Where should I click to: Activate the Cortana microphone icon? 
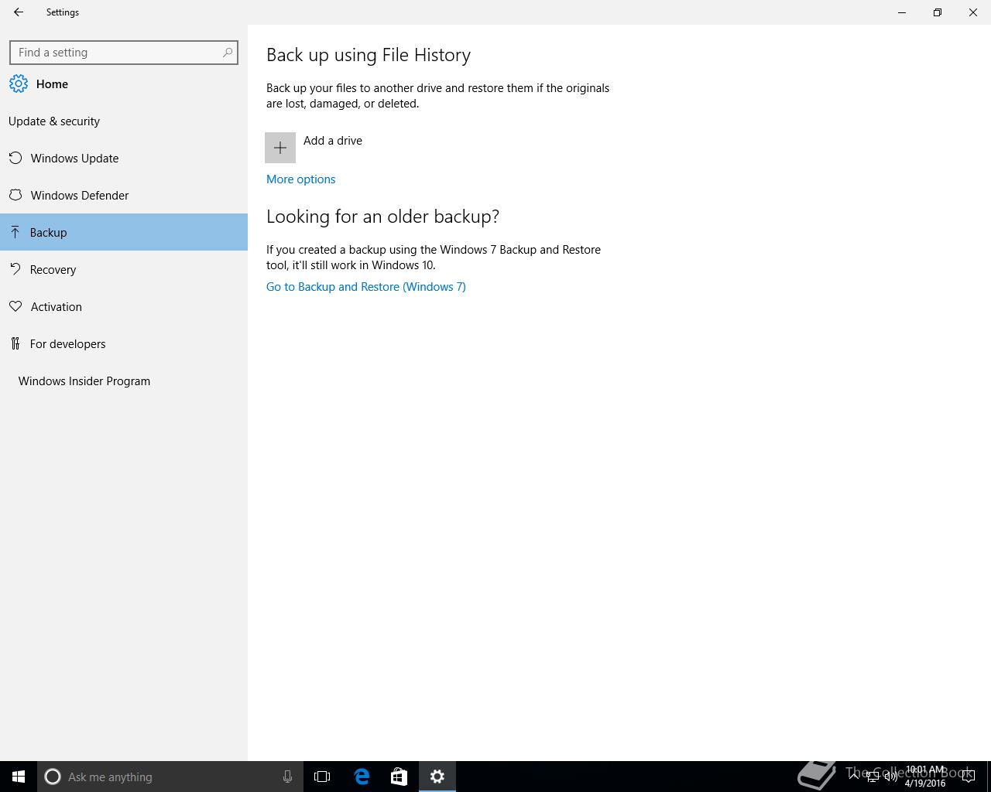(287, 777)
